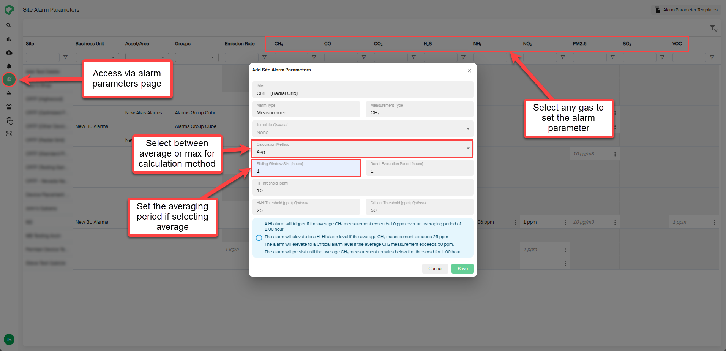Save the site alarm parameters
The image size is (726, 351).
pos(462,269)
